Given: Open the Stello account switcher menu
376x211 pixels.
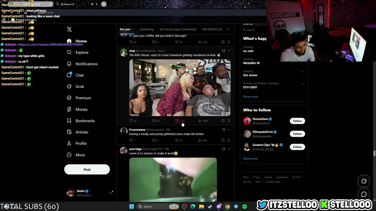Looking at the screenshot, I should pyautogui.click(x=111, y=193).
